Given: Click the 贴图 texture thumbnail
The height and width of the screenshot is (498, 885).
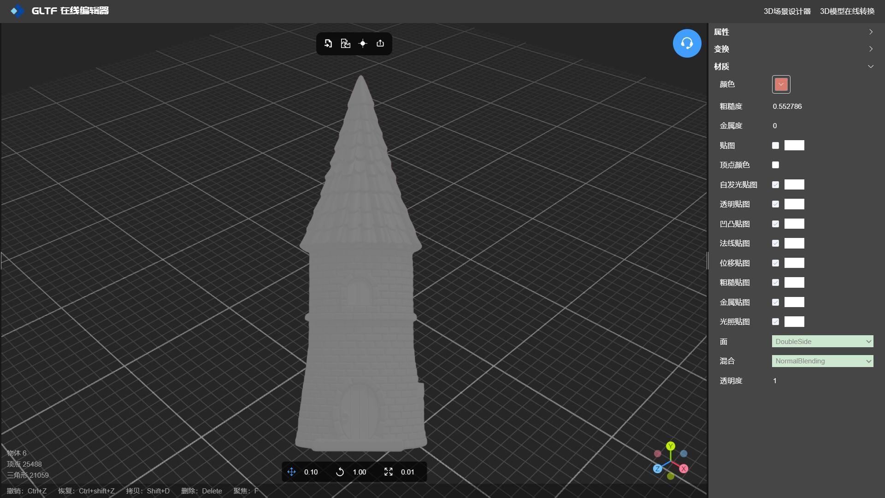Looking at the screenshot, I should coord(794,145).
